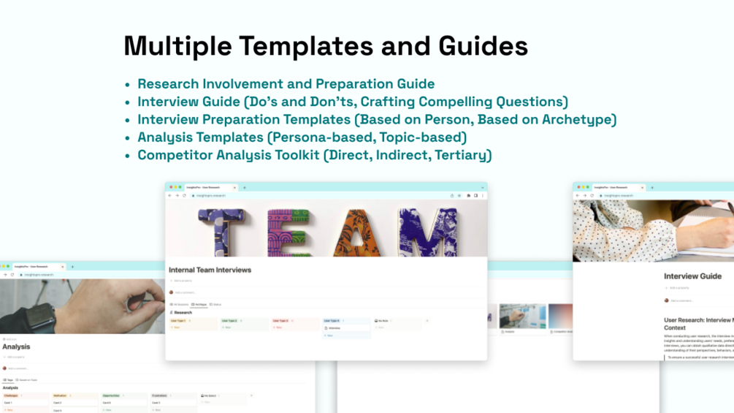Click share icon in Internal Team Interviews toolbar
Image resolution: width=734 pixels, height=413 pixels.
(452, 196)
